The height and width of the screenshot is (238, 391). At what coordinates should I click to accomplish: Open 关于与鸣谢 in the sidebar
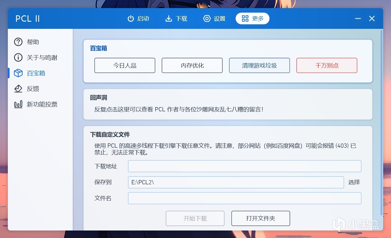(x=40, y=58)
